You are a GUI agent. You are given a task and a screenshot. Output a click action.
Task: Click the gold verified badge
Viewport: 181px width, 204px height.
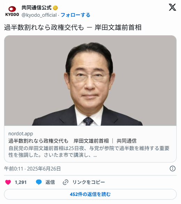[x=55, y=8]
